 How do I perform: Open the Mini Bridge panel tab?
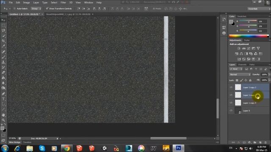point(15,142)
